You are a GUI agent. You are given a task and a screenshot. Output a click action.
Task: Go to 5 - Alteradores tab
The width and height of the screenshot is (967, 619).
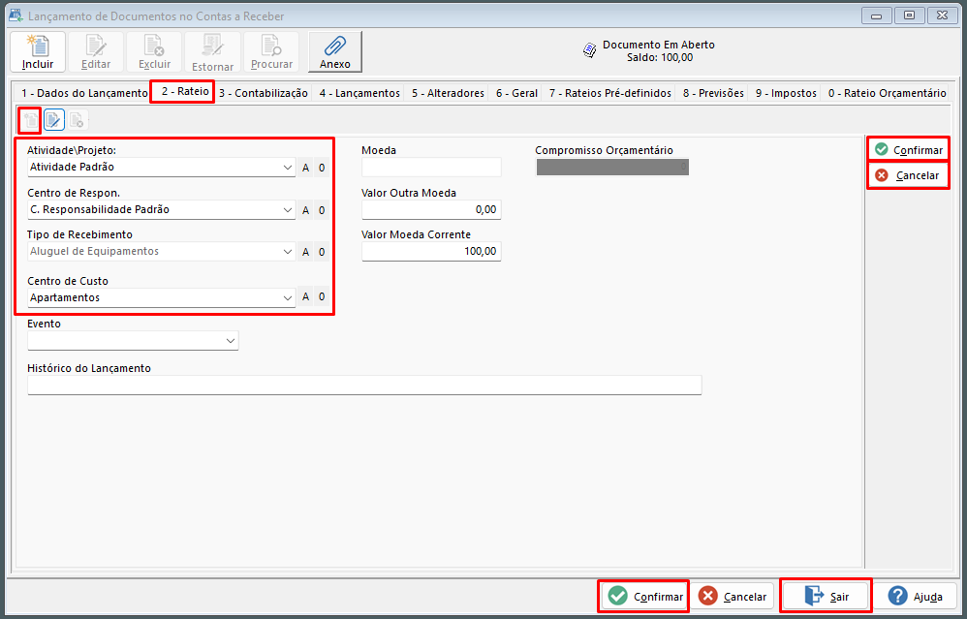click(448, 93)
